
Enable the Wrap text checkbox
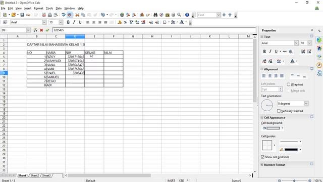[288, 84]
